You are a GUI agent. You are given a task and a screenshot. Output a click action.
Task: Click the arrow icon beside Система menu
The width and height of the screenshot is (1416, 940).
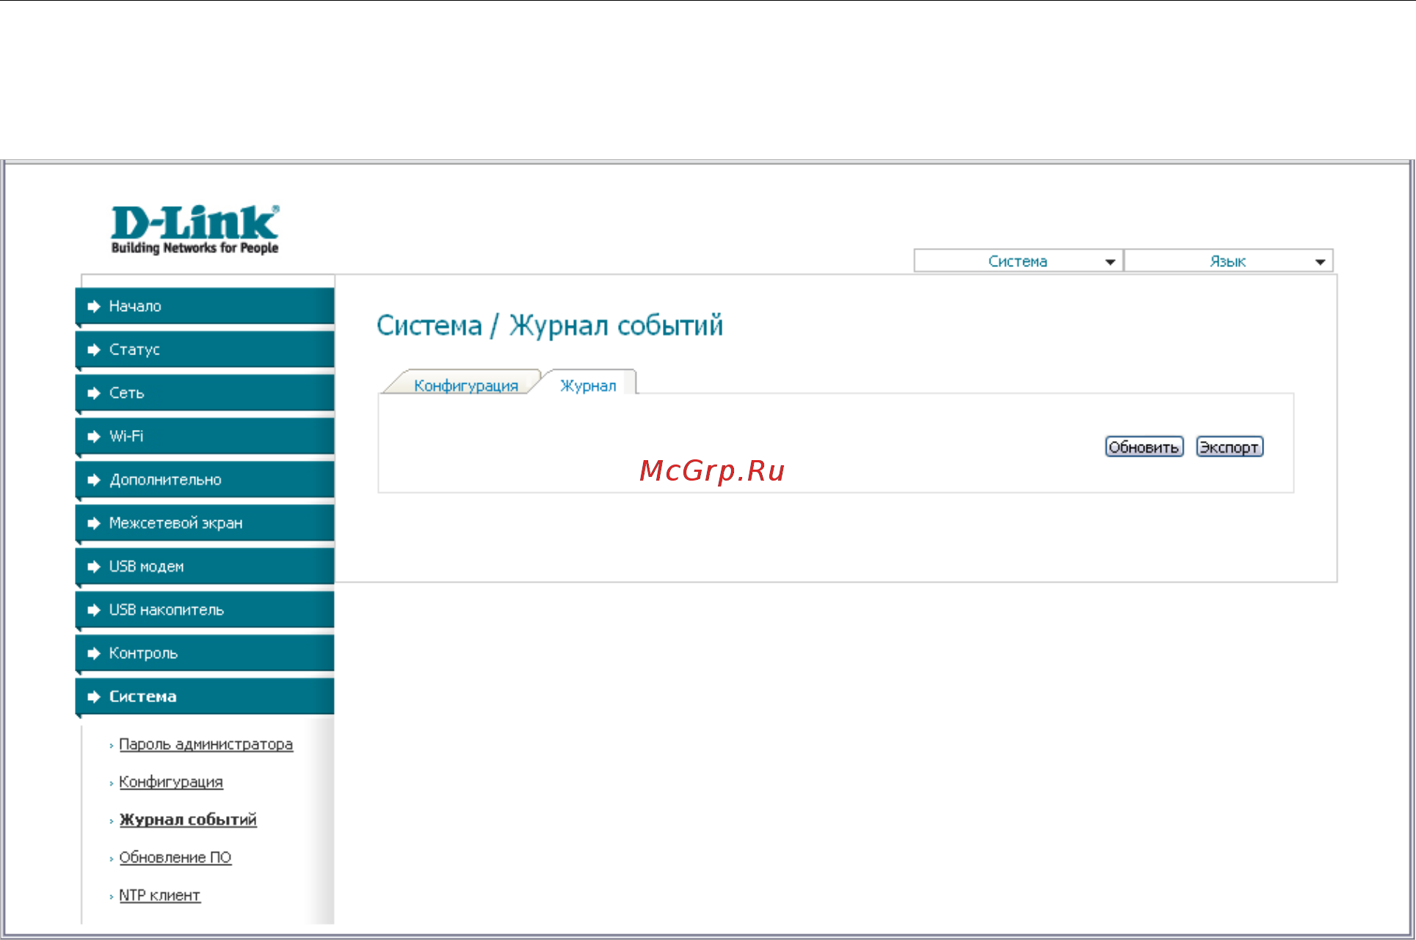point(93,696)
